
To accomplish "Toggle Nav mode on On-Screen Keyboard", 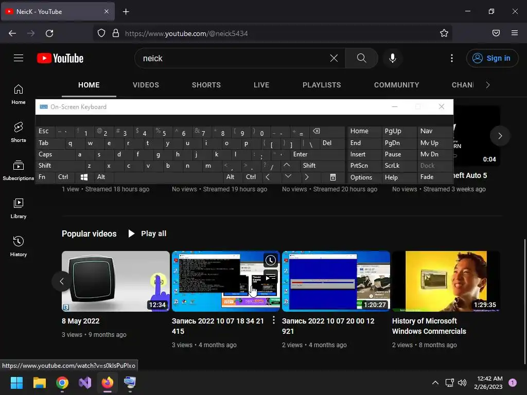I will click(x=435, y=131).
